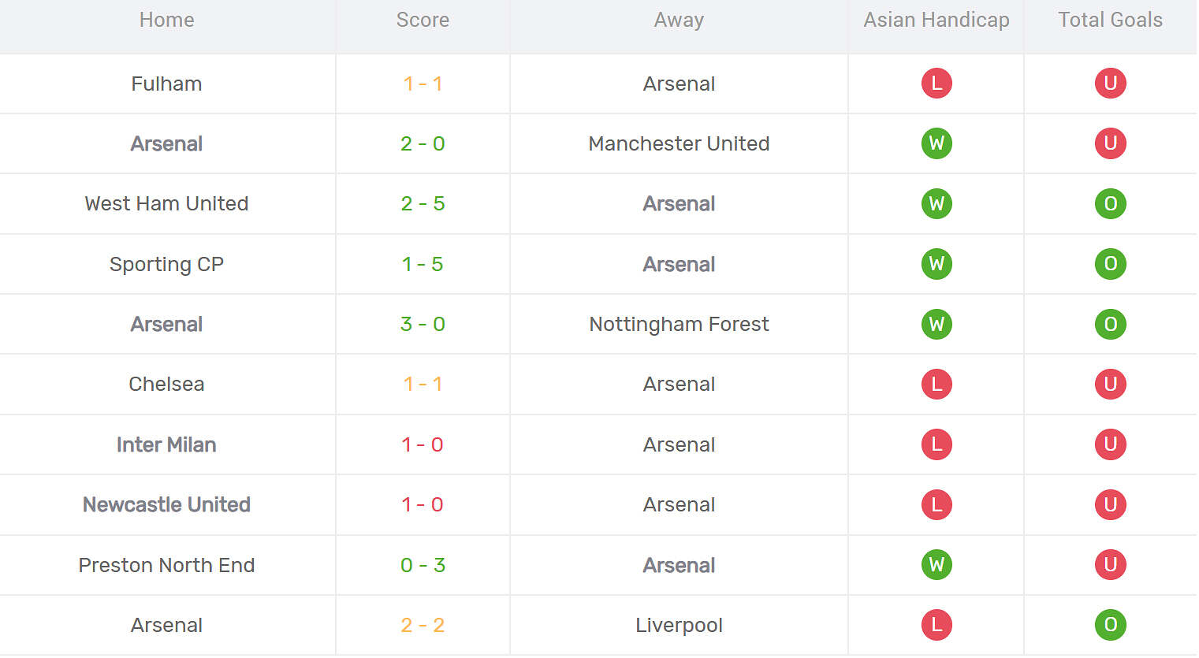1199x658 pixels.
Task: Click the green O badge in West Ham row
Action: click(x=1110, y=204)
